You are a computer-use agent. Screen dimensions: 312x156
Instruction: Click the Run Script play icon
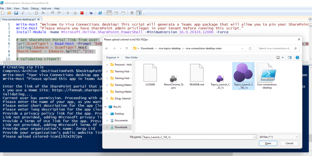point(68,13)
